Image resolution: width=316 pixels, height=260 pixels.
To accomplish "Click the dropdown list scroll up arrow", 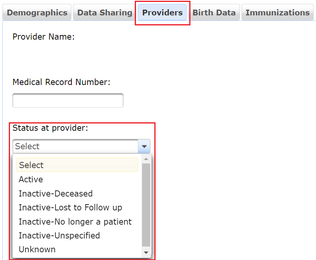I will click(x=146, y=159).
